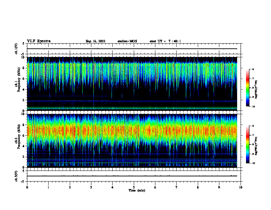Click inside the ch.2 spectrogram panel
This screenshot has width=271, height=210.
(132, 141)
